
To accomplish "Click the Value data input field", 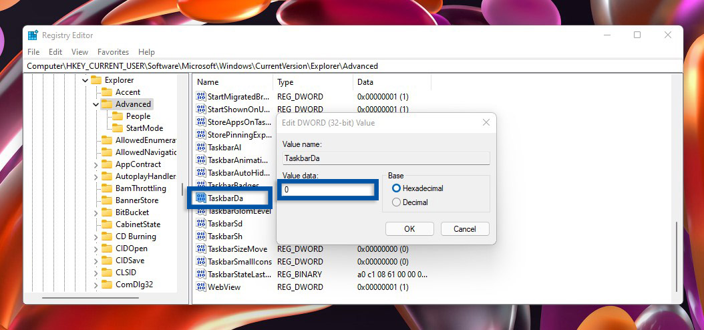I will coord(327,190).
